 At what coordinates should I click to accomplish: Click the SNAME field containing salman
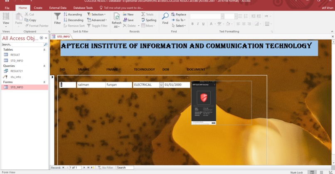point(91,85)
